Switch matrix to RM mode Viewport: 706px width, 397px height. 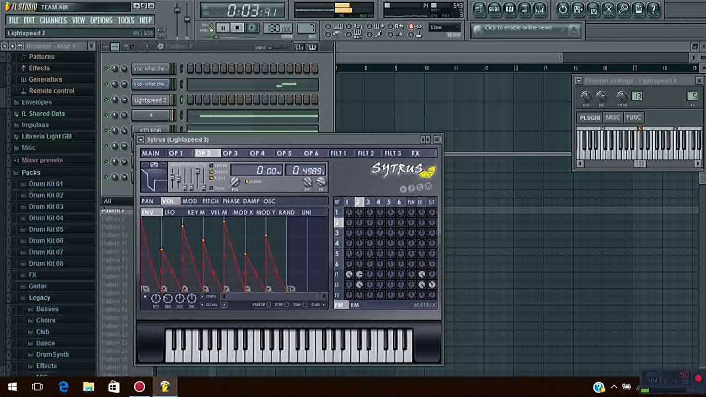tap(354, 305)
